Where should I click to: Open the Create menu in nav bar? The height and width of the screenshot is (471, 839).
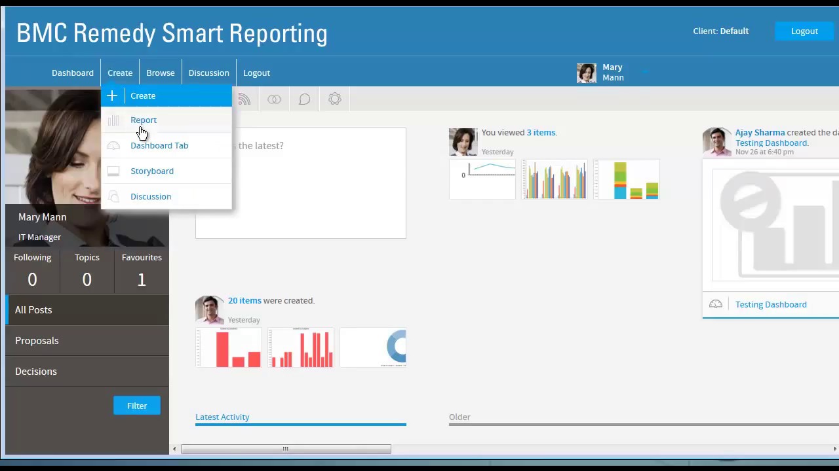coord(120,73)
